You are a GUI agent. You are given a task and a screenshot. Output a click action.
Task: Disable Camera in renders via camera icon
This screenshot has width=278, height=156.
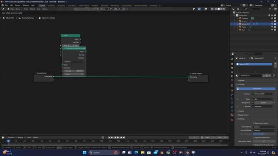[x=275, y=18]
